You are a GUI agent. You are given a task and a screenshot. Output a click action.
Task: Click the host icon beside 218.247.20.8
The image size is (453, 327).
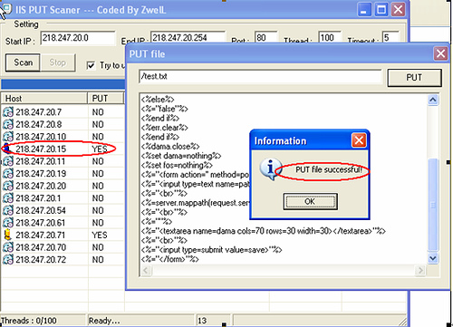click(8, 124)
